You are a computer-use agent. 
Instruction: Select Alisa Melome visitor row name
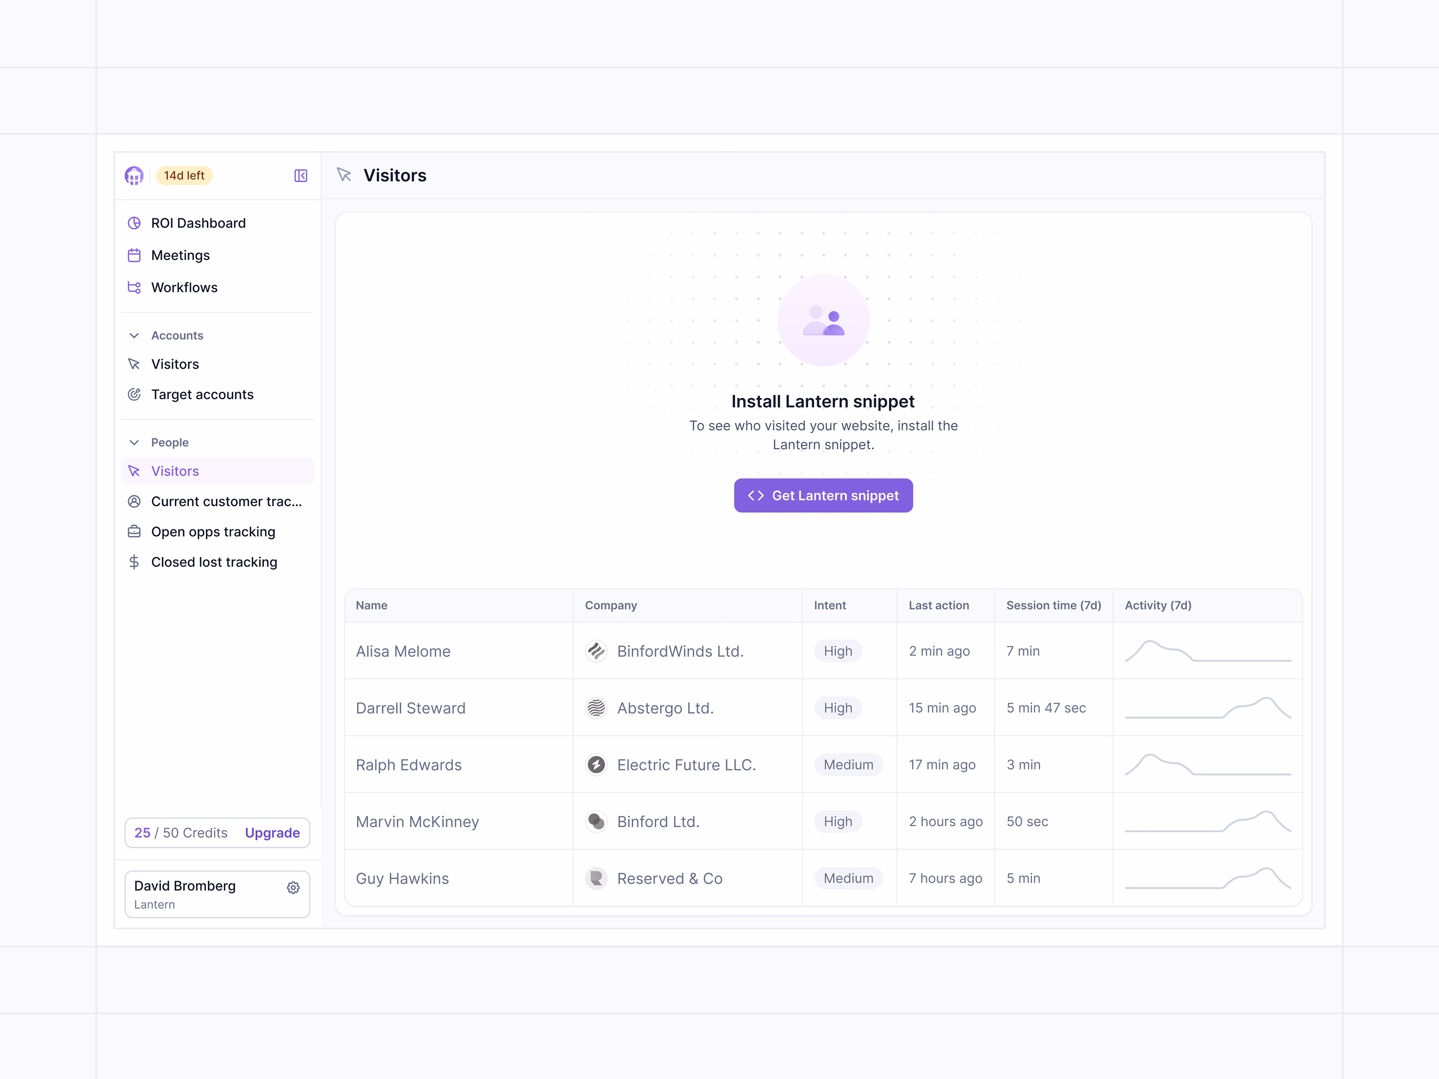[403, 651]
